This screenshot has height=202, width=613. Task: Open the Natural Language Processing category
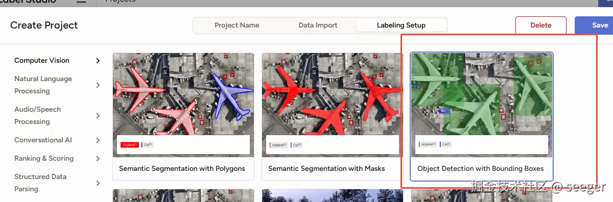[43, 85]
